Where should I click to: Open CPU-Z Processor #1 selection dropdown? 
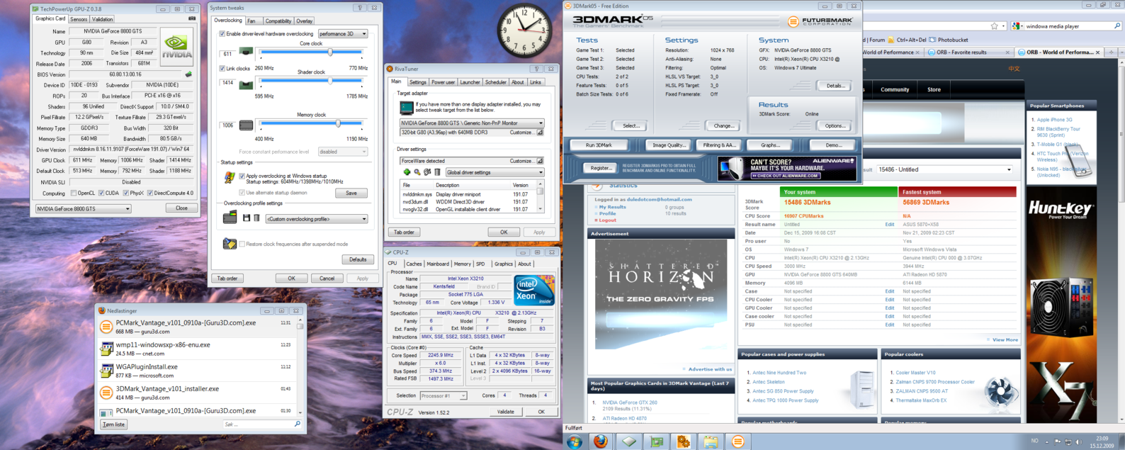[x=443, y=396]
